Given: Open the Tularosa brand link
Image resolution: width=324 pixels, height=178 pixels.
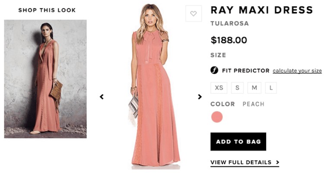Looking at the screenshot, I should pyautogui.click(x=230, y=24).
